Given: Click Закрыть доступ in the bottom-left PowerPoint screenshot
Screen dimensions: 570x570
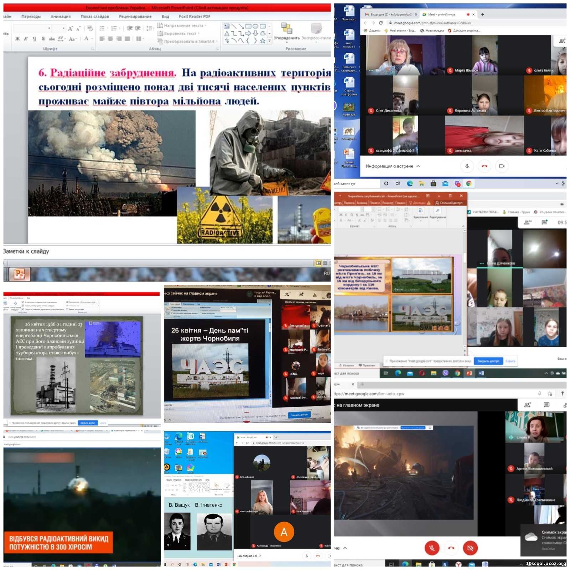Looking at the screenshot, I should pyautogui.click(x=88, y=423).
